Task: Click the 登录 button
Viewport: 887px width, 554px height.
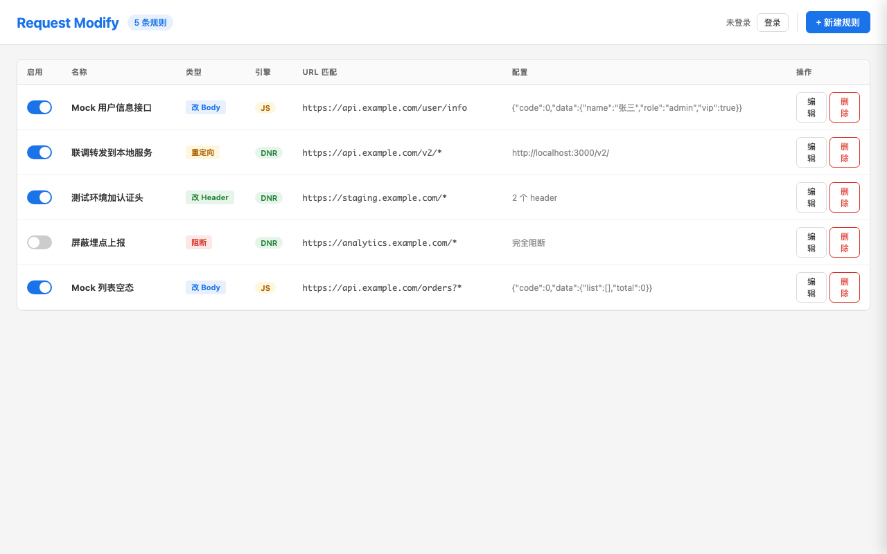Action: 773,23
